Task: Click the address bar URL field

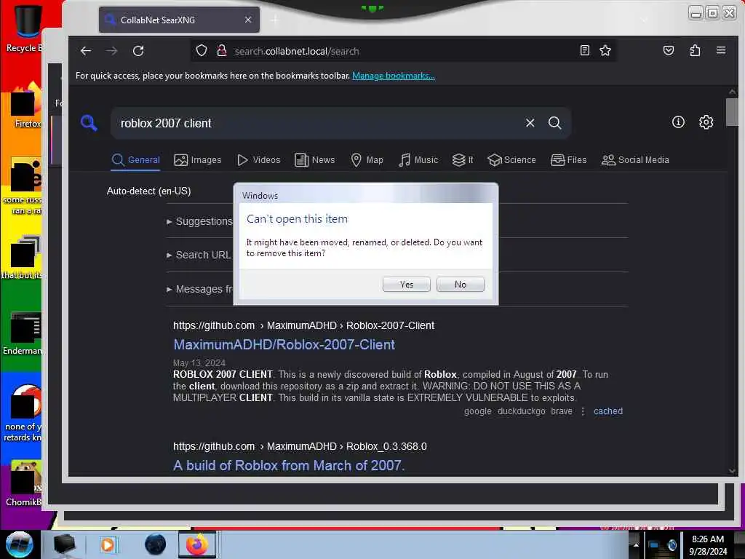Action: (404, 51)
